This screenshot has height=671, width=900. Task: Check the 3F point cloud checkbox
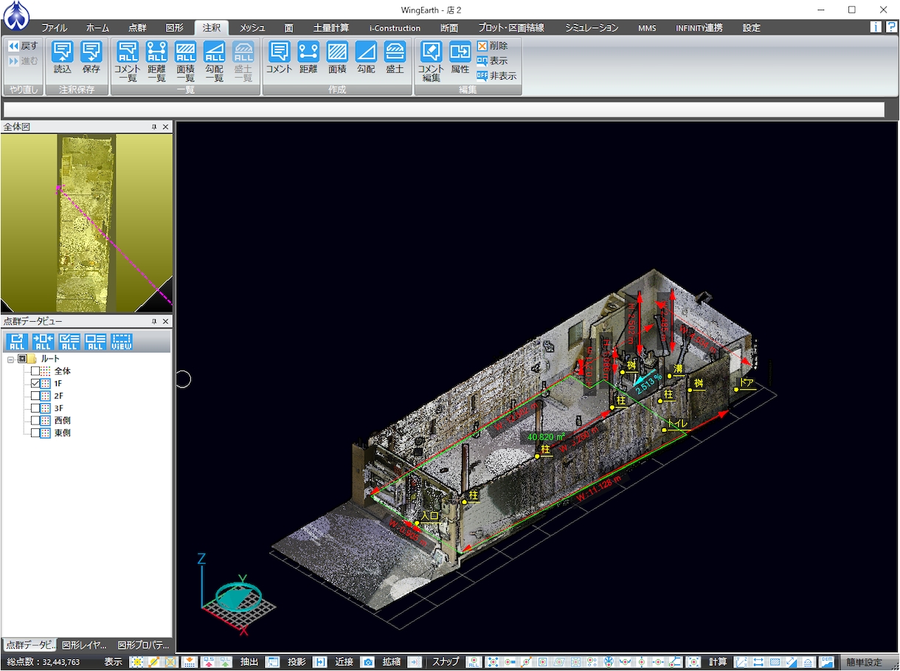pyautogui.click(x=35, y=408)
